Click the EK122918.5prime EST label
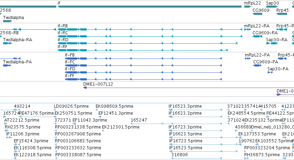 tap(32, 155)
